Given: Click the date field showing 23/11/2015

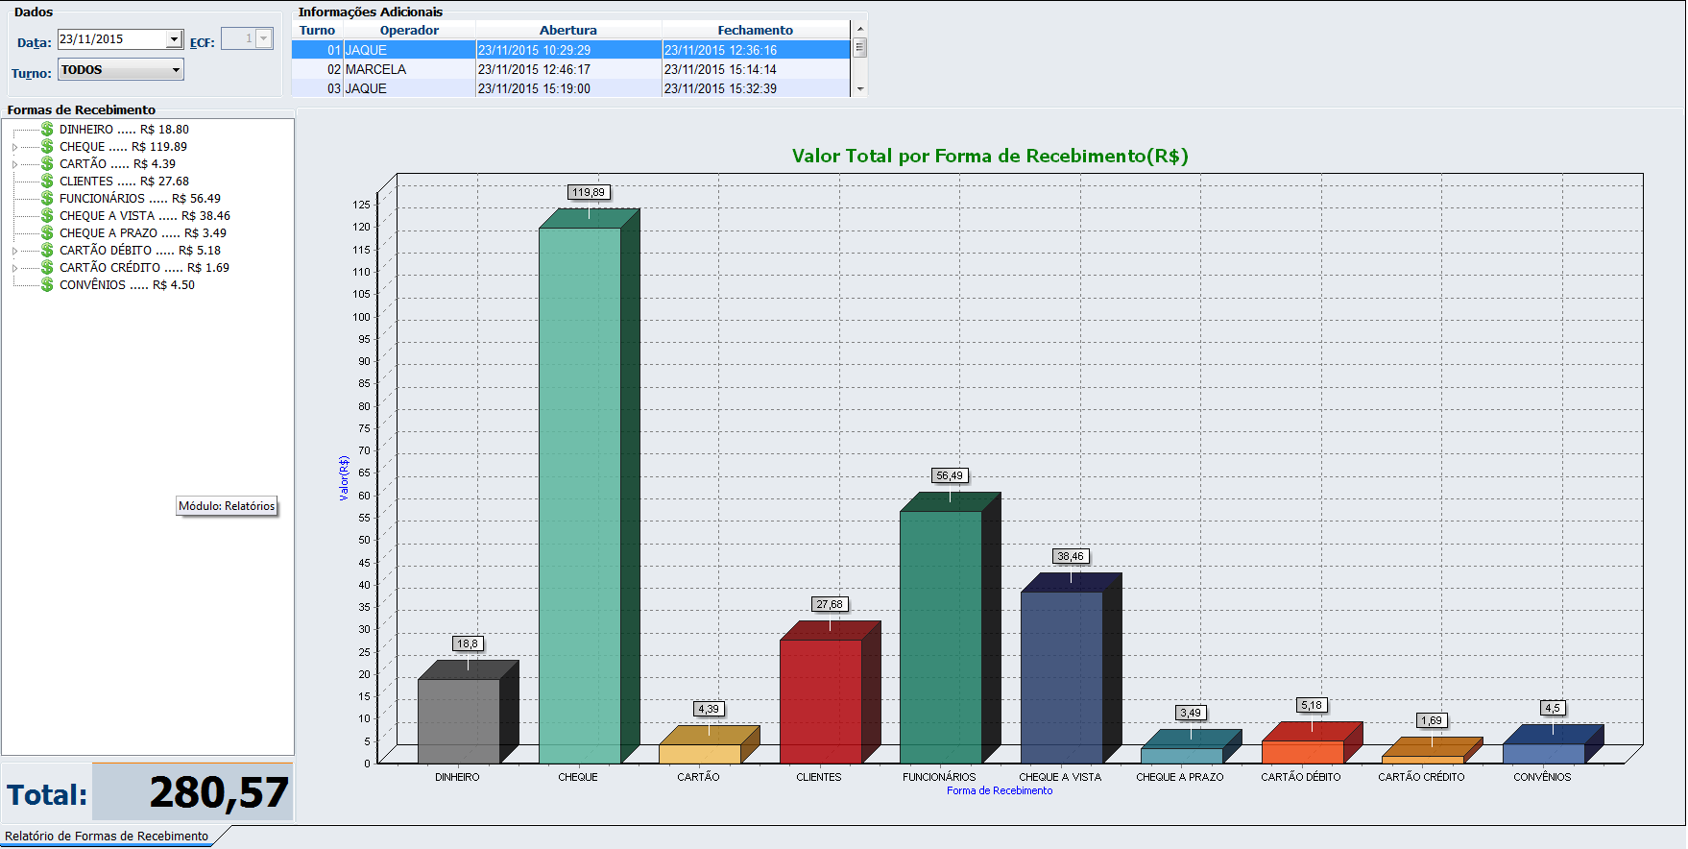Looking at the screenshot, I should tap(110, 39).
